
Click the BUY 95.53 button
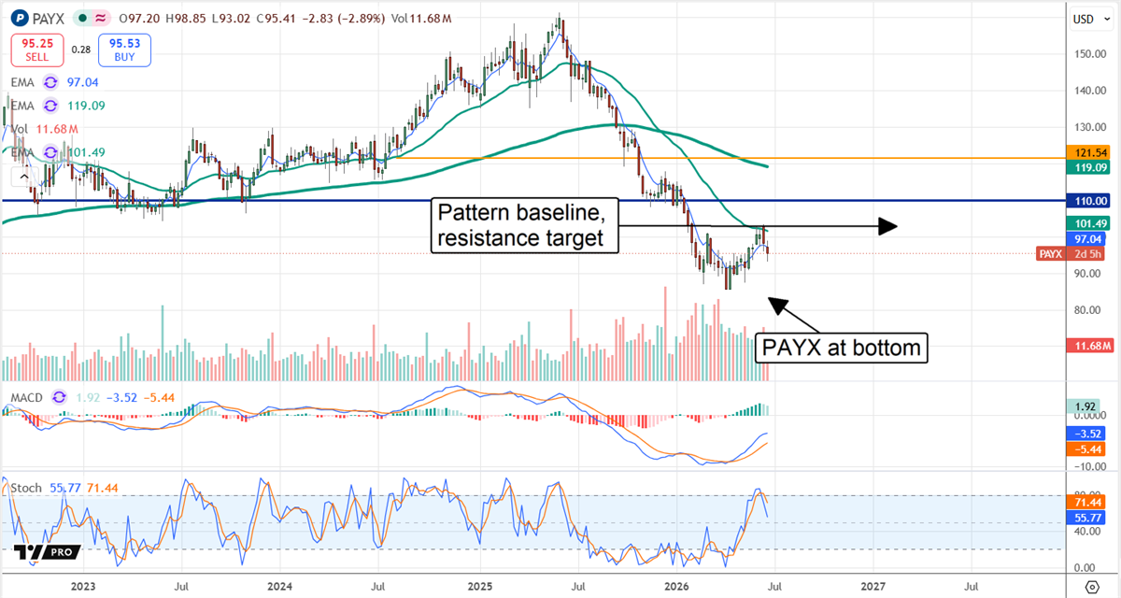pyautogui.click(x=123, y=50)
